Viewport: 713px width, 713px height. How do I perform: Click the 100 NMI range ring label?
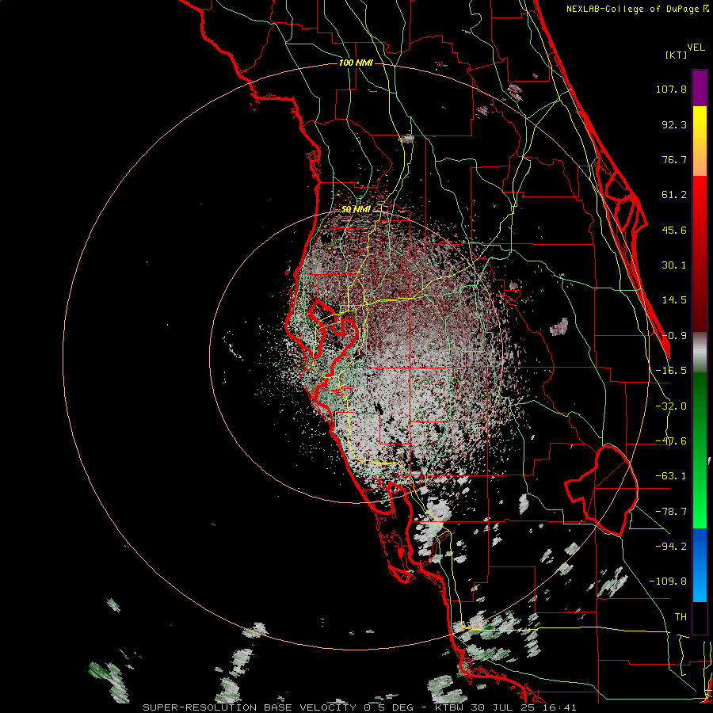pyautogui.click(x=356, y=63)
